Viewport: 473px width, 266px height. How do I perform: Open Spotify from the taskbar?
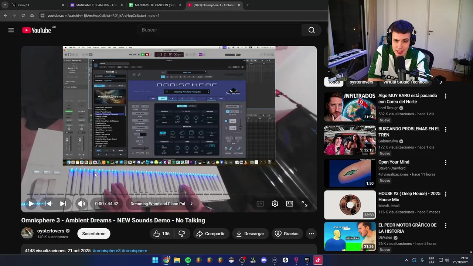point(188,260)
